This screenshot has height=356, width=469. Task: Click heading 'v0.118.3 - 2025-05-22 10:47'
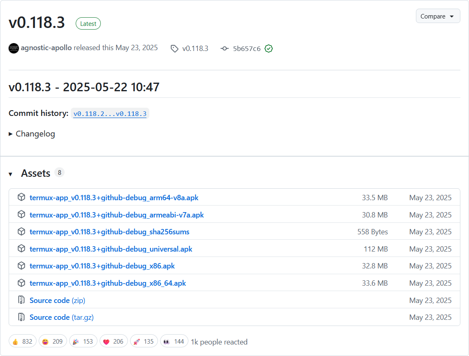pos(84,87)
